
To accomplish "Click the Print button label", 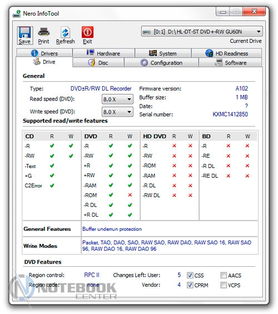I will tap(44, 42).
